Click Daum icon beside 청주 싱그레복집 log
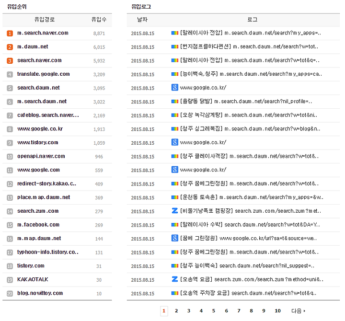The image size is (345, 321). click(175, 129)
